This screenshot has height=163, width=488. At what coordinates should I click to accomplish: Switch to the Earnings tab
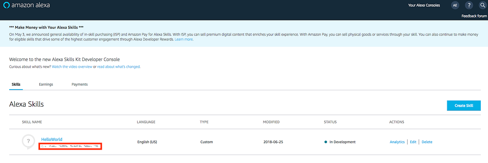pos(46,84)
